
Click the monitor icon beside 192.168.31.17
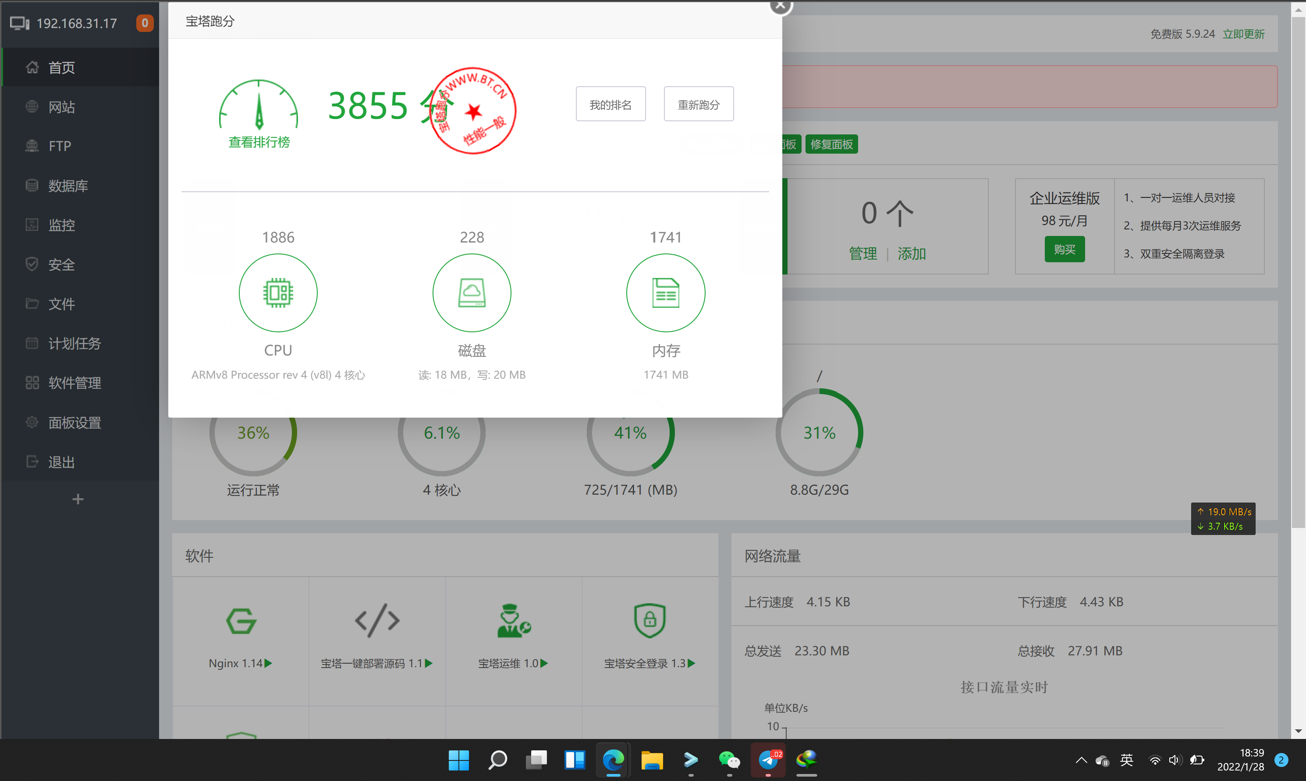tap(20, 23)
